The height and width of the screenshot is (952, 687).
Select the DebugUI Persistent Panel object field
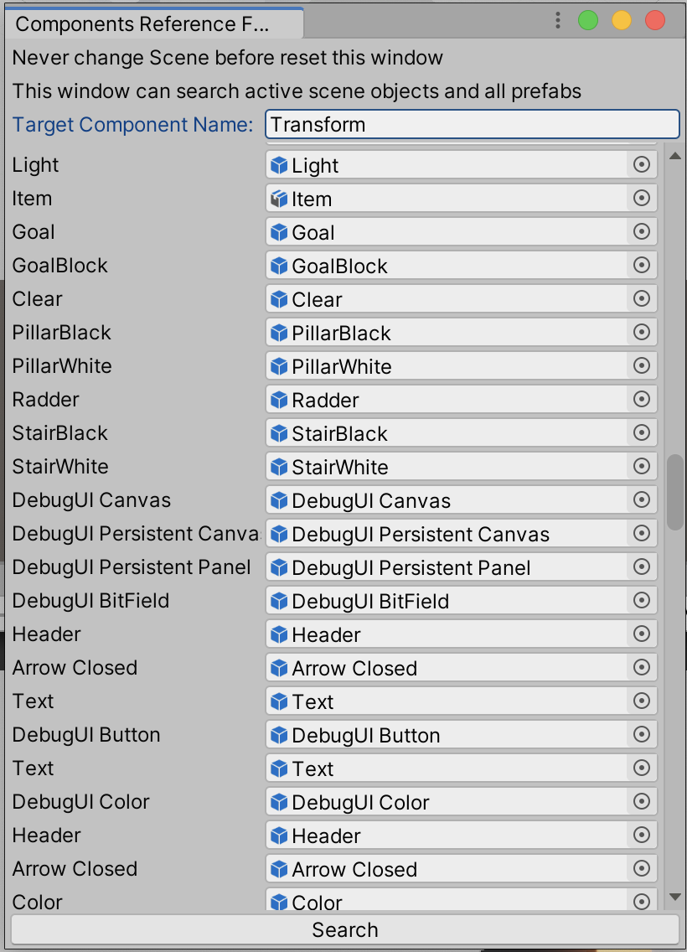click(x=462, y=567)
